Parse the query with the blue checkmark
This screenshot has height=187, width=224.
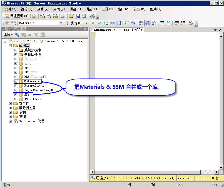(99, 23)
